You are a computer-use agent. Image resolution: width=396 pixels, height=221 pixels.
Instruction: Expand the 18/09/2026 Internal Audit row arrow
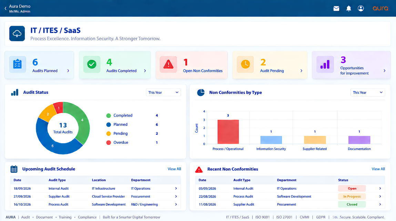coord(176,188)
